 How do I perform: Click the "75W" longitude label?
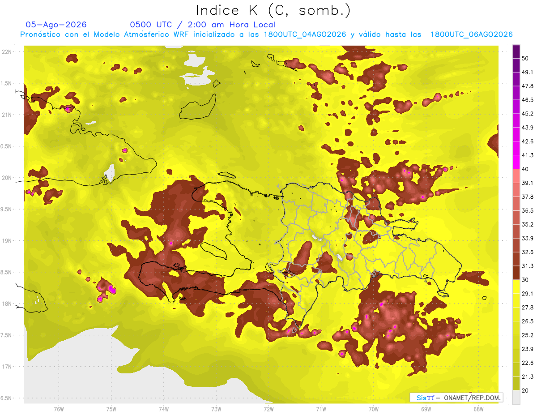111,409
